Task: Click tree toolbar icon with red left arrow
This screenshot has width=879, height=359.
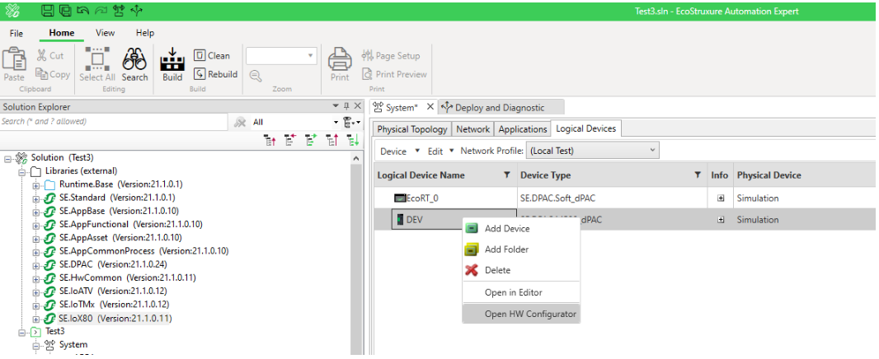Action: (290, 141)
